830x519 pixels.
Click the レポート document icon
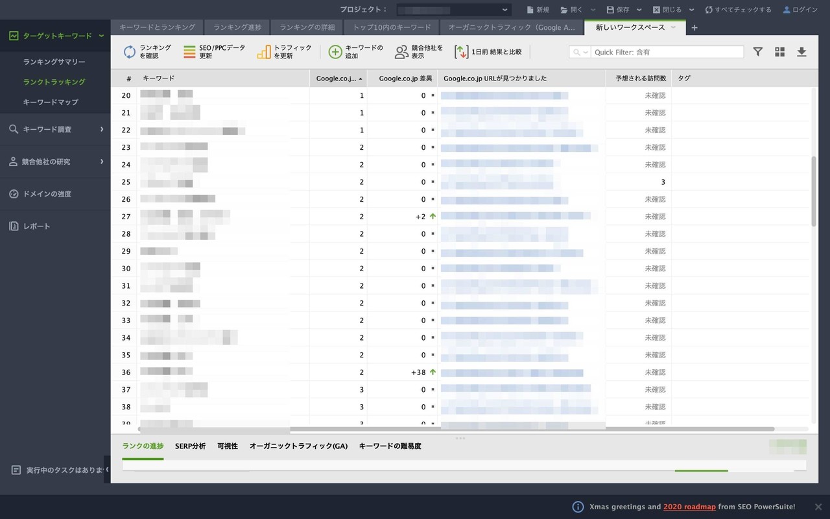pyautogui.click(x=13, y=226)
